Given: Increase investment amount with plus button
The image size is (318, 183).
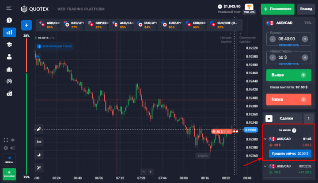Looking at the screenshot, I should (x=305, y=57).
